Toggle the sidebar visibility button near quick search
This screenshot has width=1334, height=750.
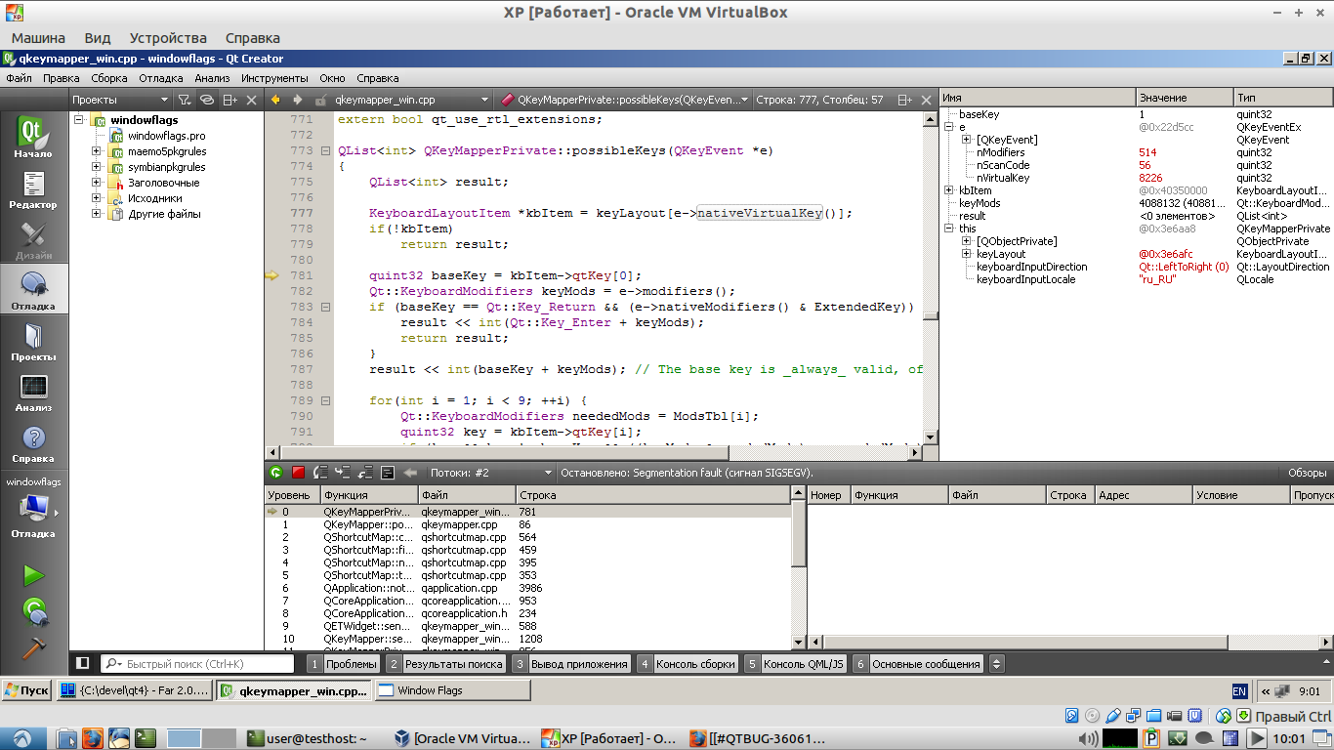tap(83, 663)
